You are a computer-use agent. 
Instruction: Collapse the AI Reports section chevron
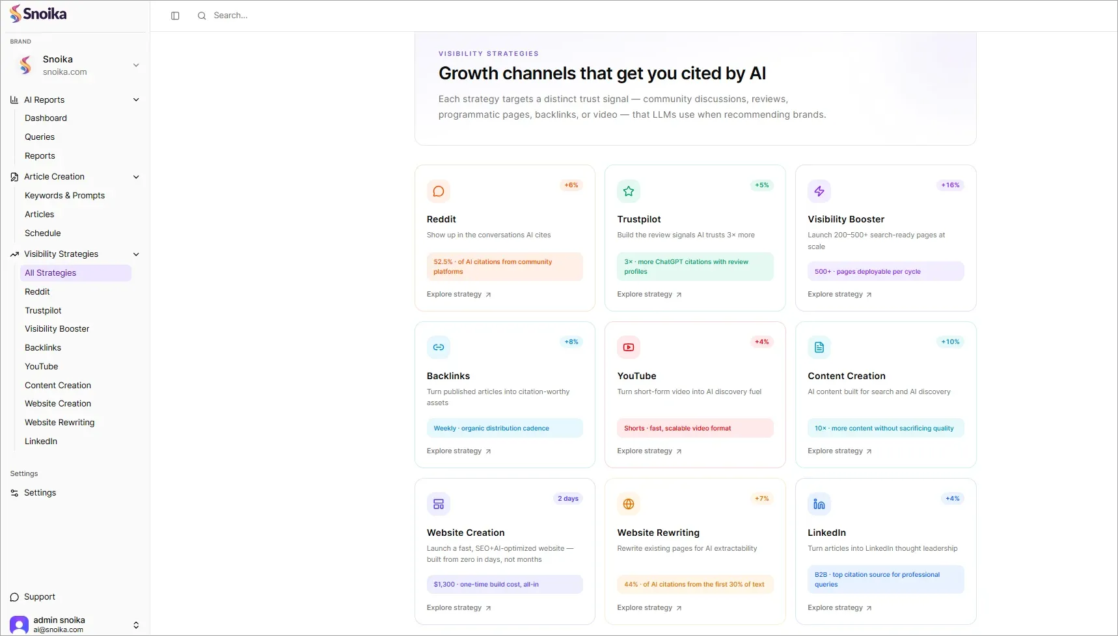tap(136, 99)
